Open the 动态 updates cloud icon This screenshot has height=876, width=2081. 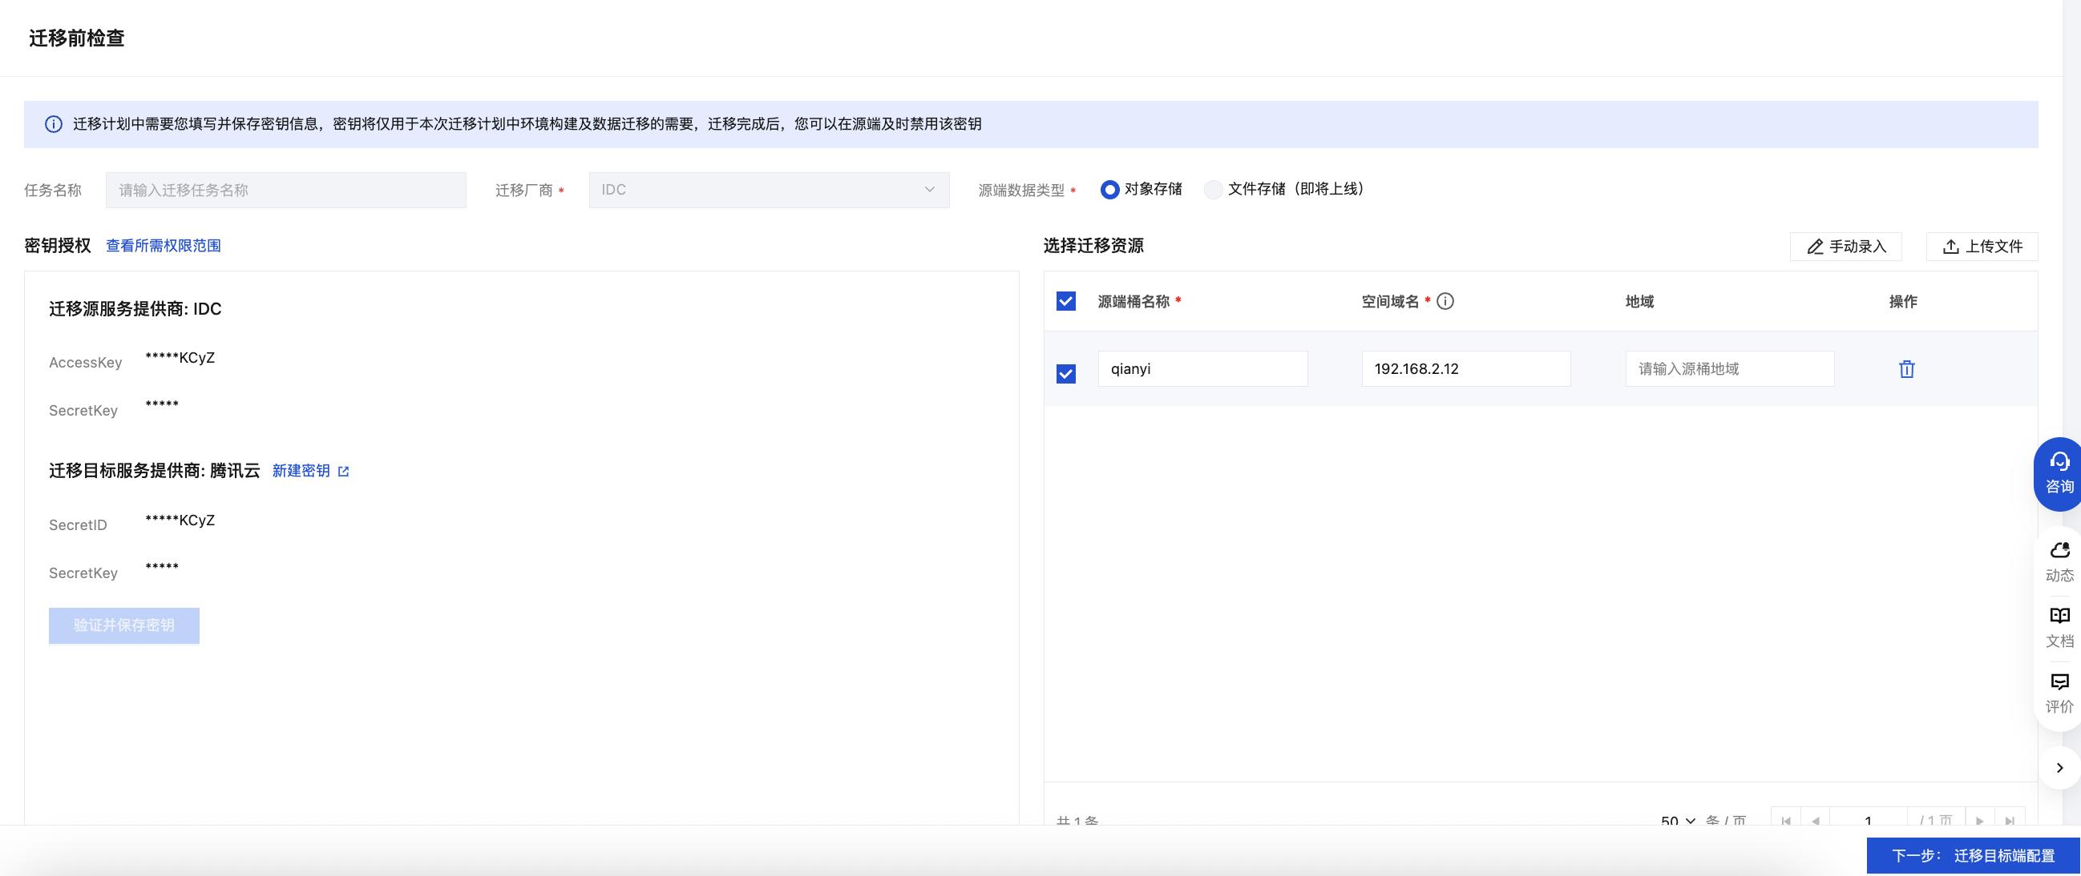point(2059,561)
